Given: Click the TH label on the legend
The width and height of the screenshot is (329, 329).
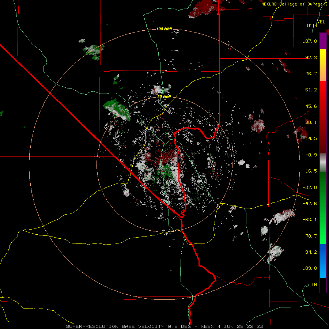Looking at the screenshot, I should click(314, 285).
